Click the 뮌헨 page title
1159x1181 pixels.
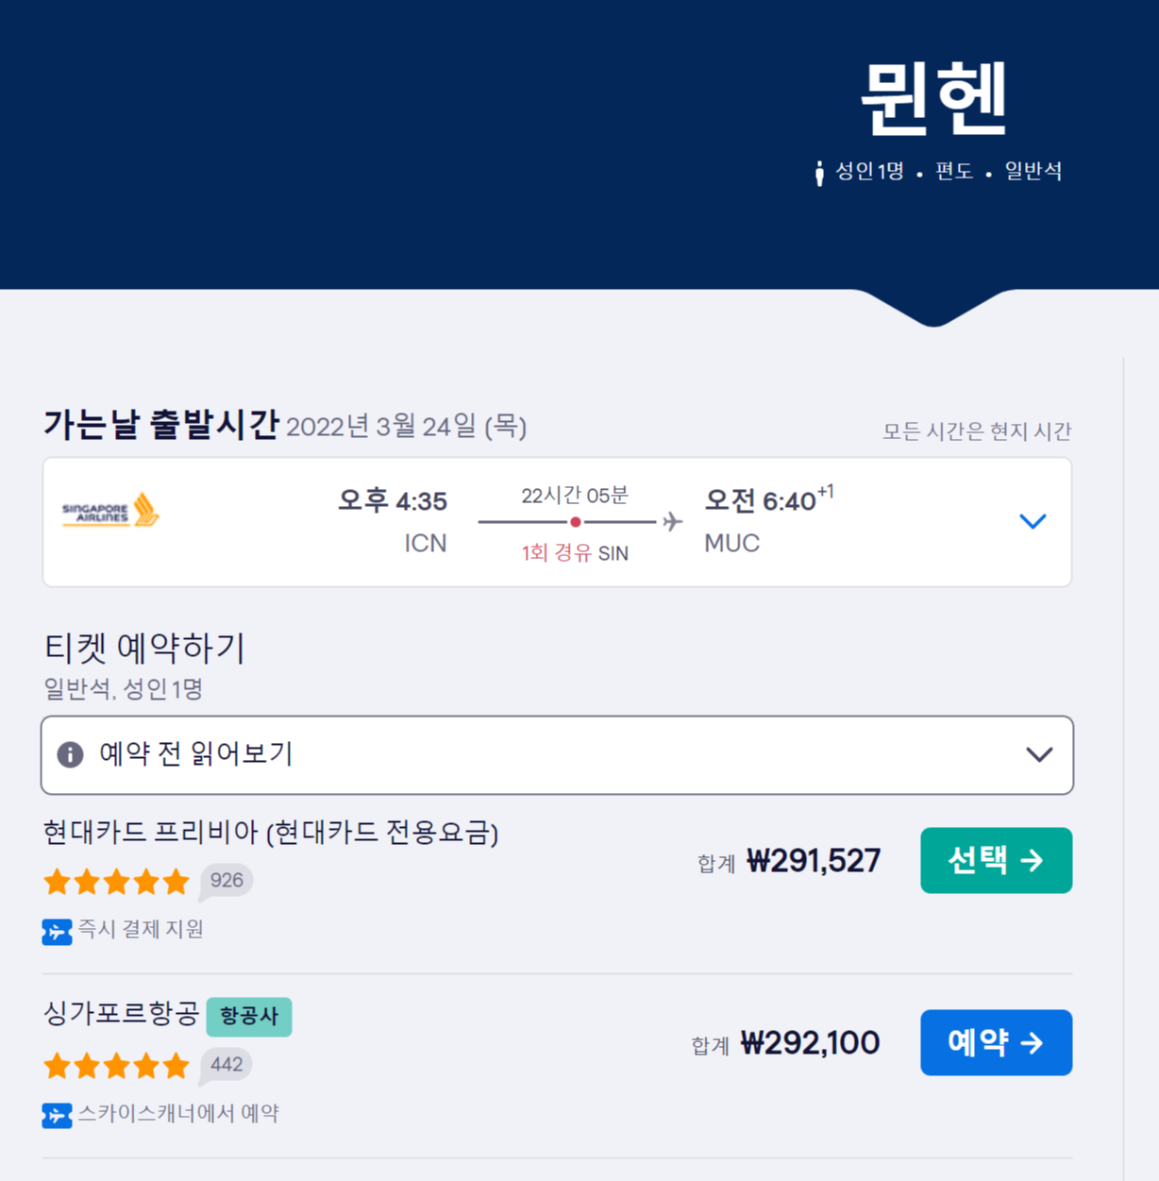933,98
